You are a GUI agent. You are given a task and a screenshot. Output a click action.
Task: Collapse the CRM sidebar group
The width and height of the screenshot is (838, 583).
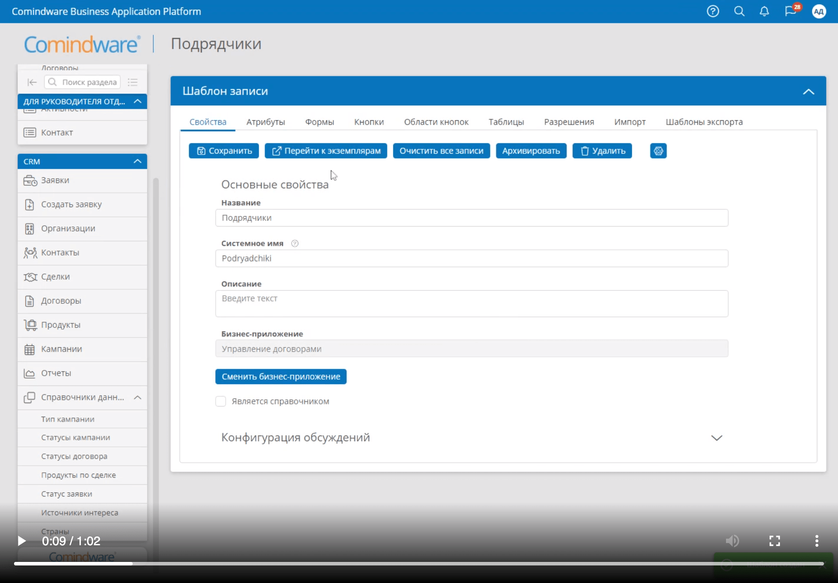pyautogui.click(x=137, y=161)
